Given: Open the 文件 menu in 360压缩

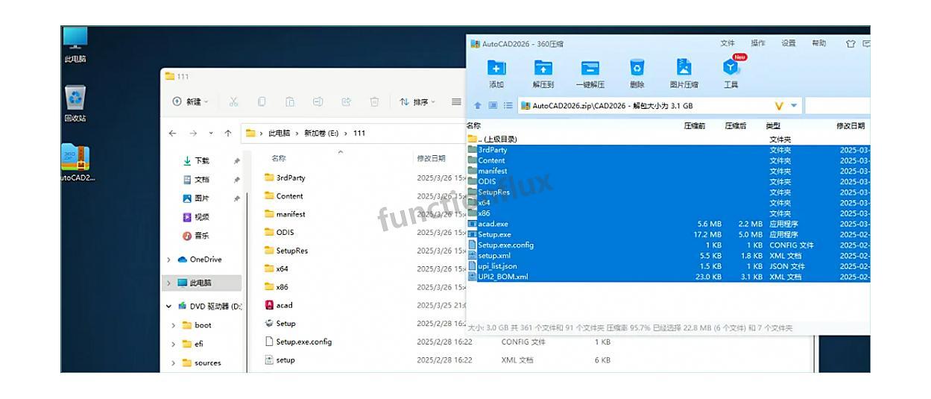Looking at the screenshot, I should [x=728, y=43].
